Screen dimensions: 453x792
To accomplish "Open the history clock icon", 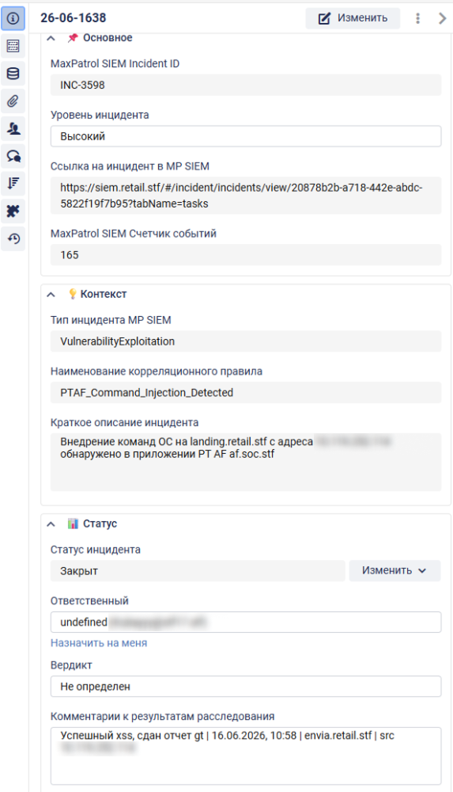I will point(13,238).
